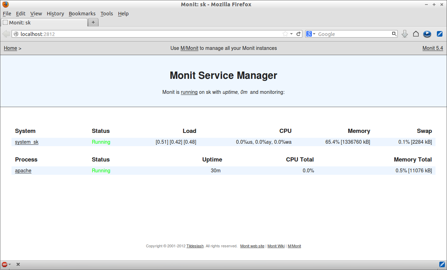Open the Help menu
Viewport: 447px width, 270px height.
click(x=123, y=14)
